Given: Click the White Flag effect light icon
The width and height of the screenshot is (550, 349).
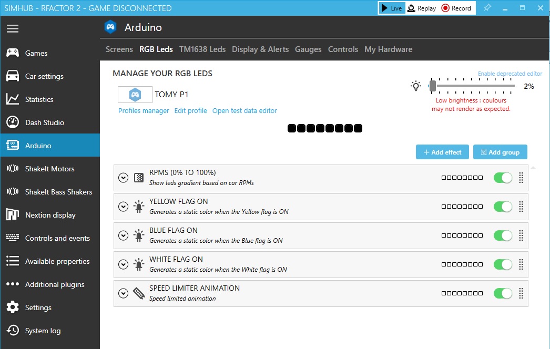Looking at the screenshot, I should pyautogui.click(x=139, y=264).
